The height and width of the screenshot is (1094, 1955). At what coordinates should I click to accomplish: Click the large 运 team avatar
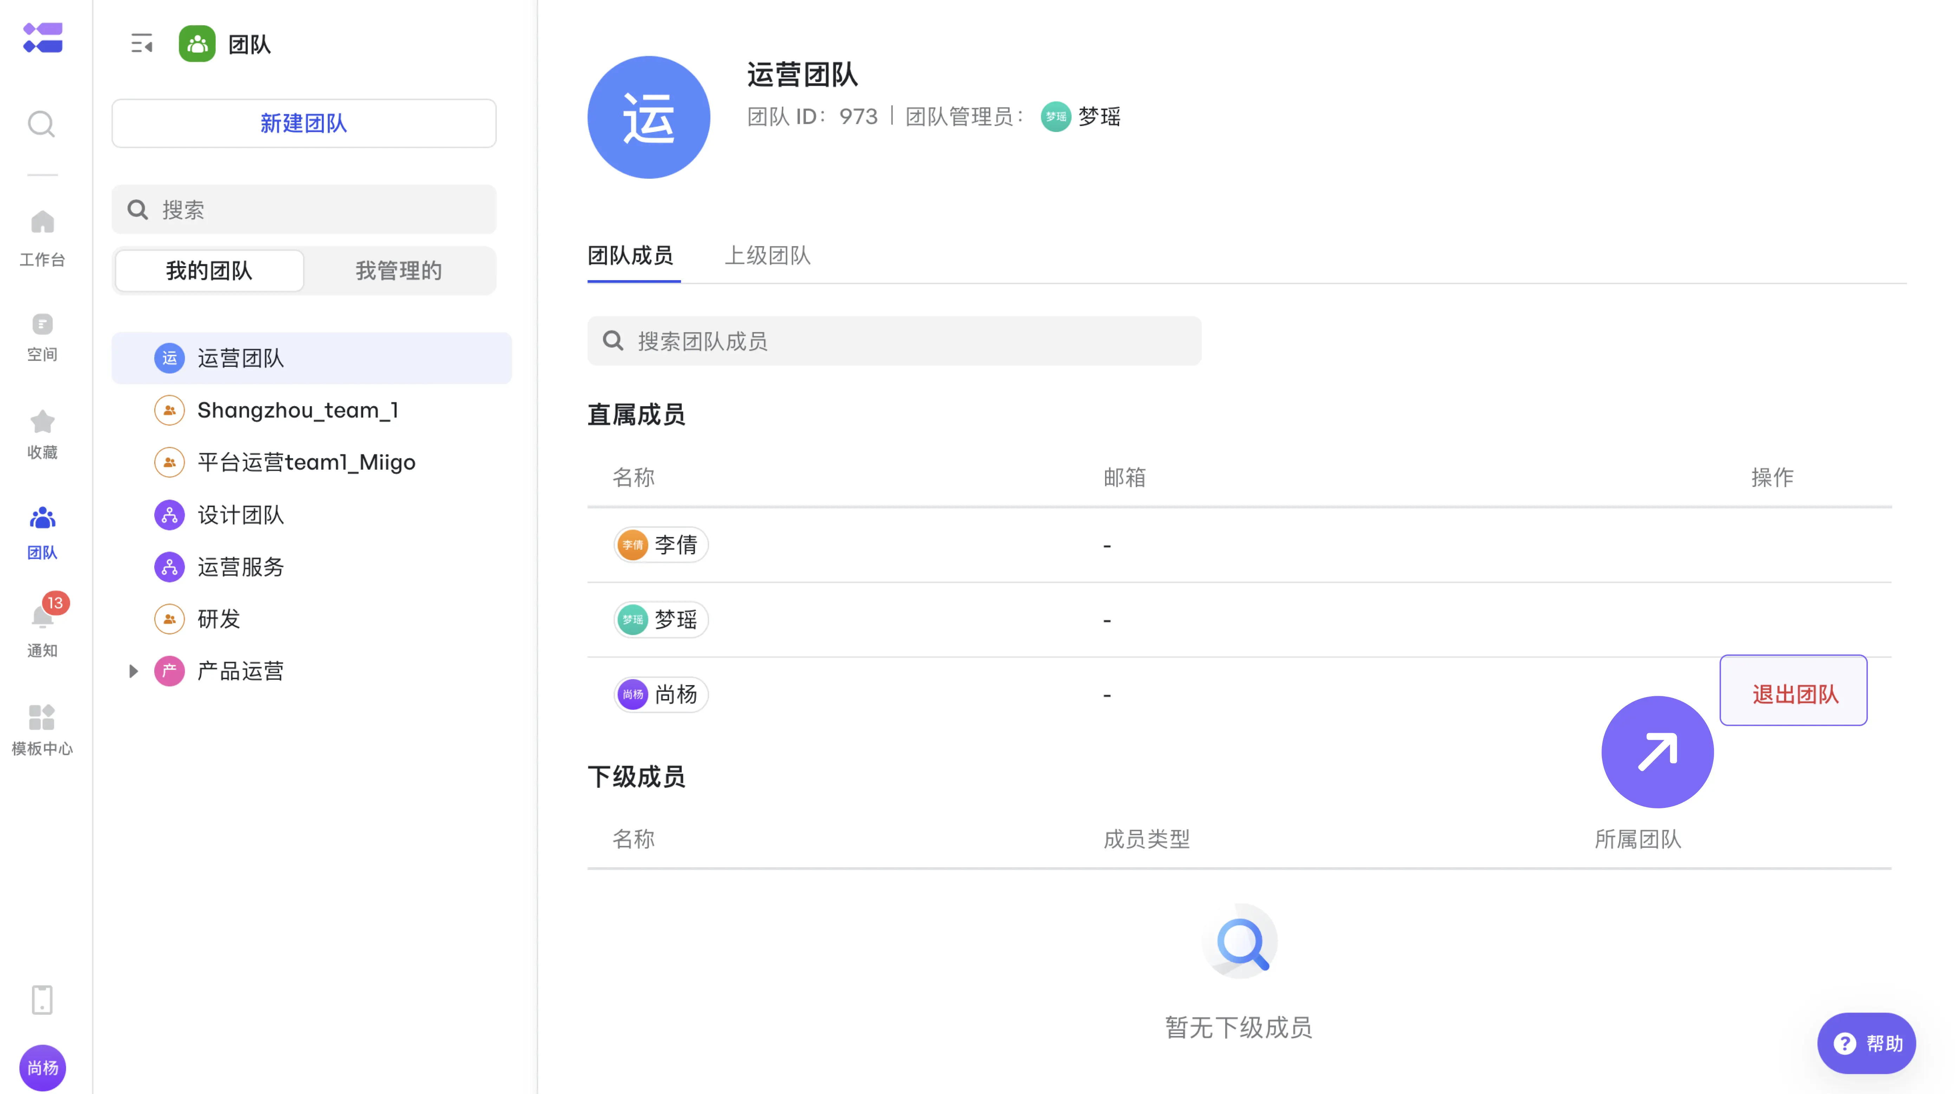pos(649,118)
